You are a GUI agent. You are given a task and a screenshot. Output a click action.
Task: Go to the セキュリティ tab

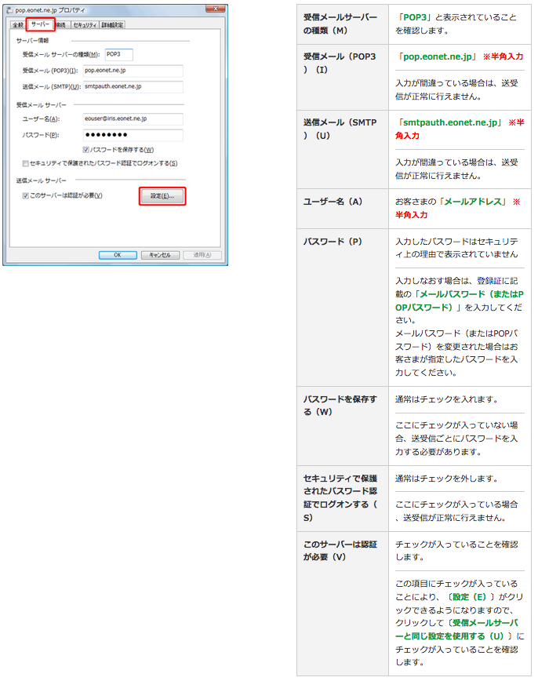85,25
